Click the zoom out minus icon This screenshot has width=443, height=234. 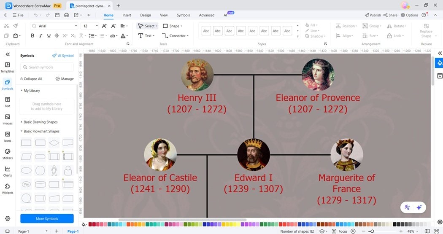[364, 231]
